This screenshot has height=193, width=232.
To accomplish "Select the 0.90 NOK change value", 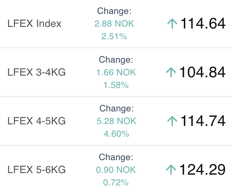I will [x=116, y=170].
